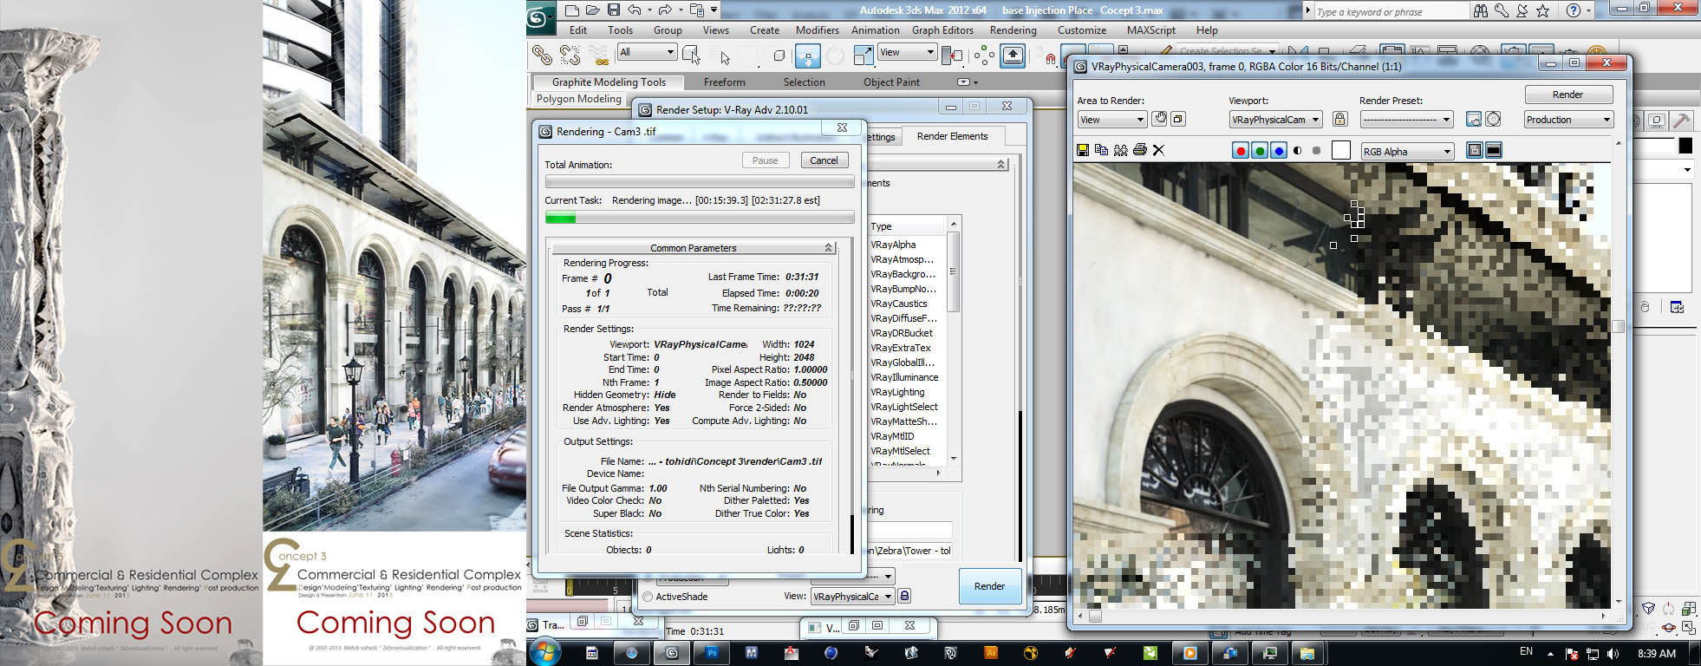The height and width of the screenshot is (666, 1701).
Task: Click the Copy Image icon in frame buffer
Action: [x=1101, y=150]
